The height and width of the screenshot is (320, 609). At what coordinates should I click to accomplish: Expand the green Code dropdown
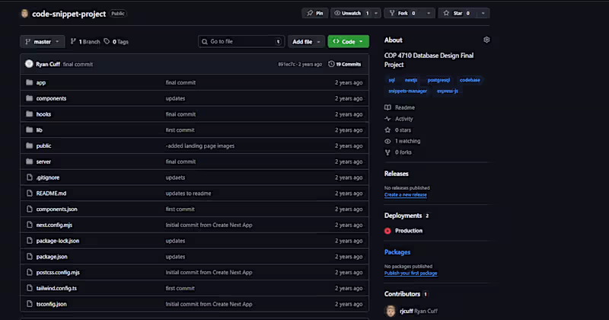tap(348, 42)
